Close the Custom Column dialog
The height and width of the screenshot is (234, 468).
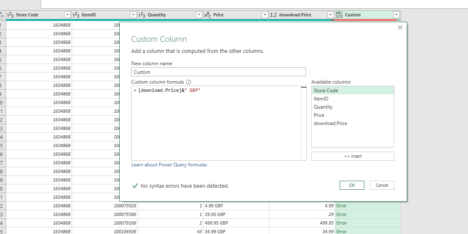[x=400, y=27]
